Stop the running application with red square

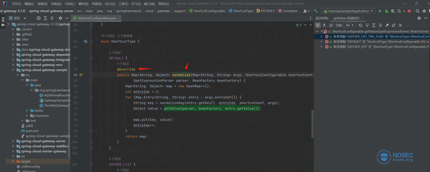(x=409, y=11)
